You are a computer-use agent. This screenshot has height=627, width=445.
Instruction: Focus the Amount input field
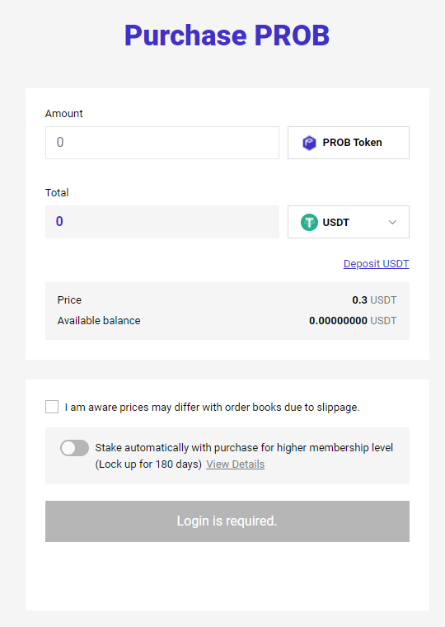point(162,143)
